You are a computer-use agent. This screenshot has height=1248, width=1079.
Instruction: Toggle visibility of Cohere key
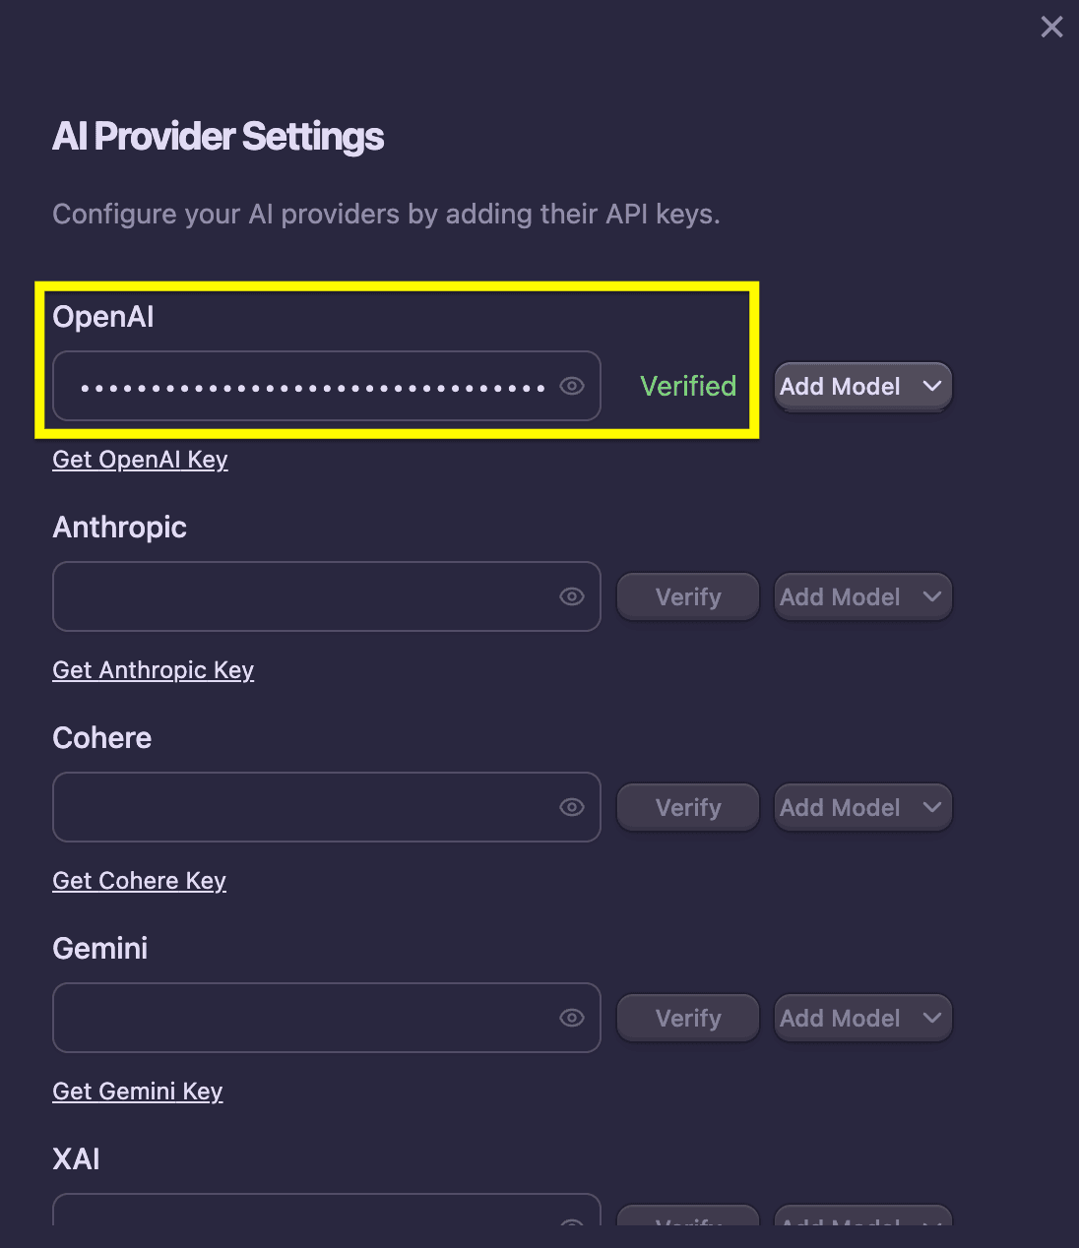click(572, 807)
